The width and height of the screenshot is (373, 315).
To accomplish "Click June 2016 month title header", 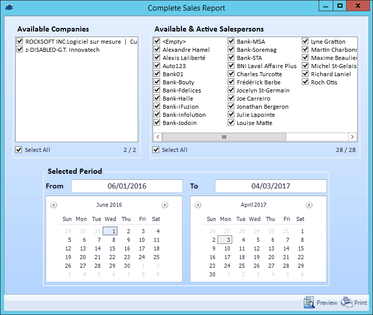I will point(109,205).
